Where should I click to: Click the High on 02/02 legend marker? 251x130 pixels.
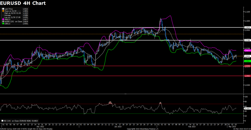3,12
